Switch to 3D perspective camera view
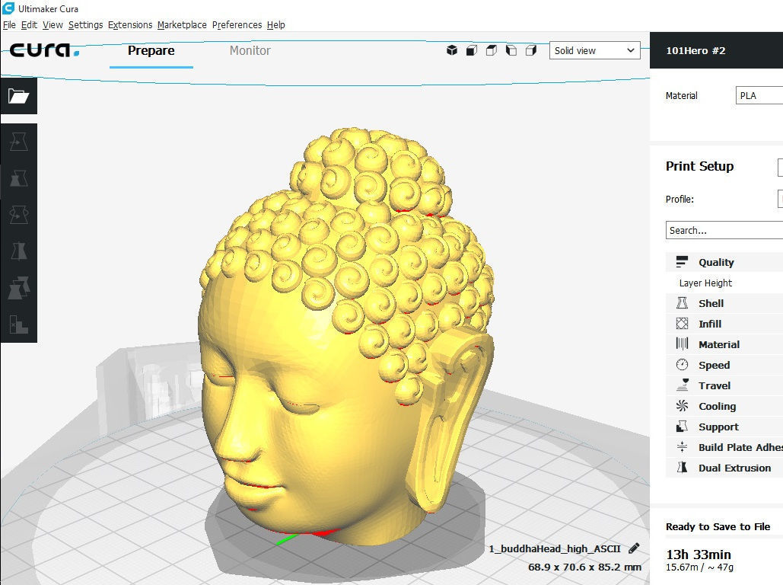Screen dimensions: 783x585 452,50
